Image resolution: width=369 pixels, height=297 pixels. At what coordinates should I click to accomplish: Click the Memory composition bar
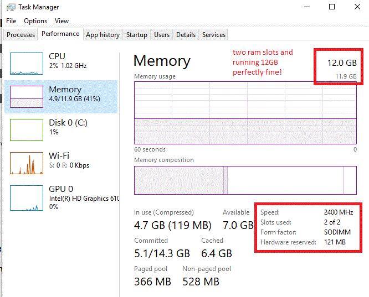point(245,180)
